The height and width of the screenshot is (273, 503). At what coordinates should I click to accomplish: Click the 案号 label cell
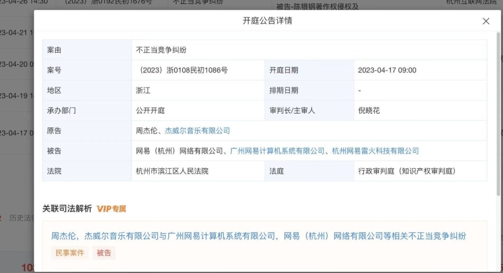pyautogui.click(x=87, y=70)
